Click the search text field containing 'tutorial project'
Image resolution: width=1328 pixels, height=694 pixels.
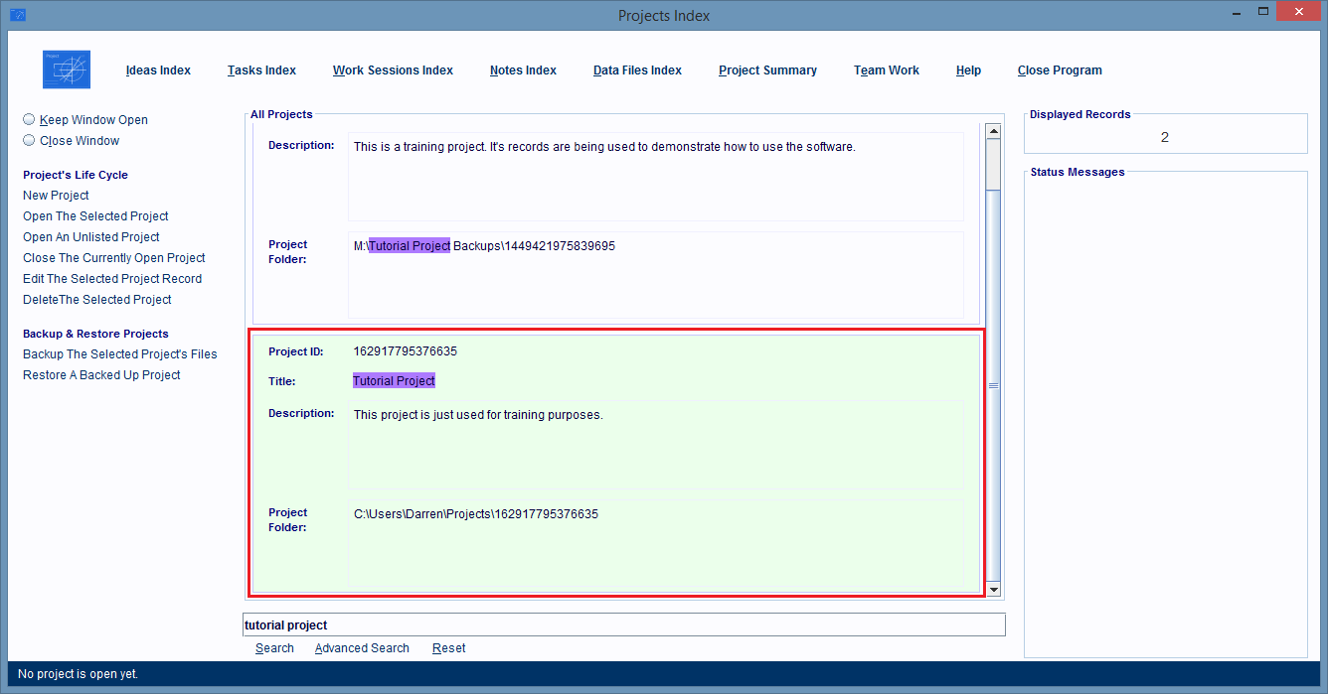click(624, 625)
